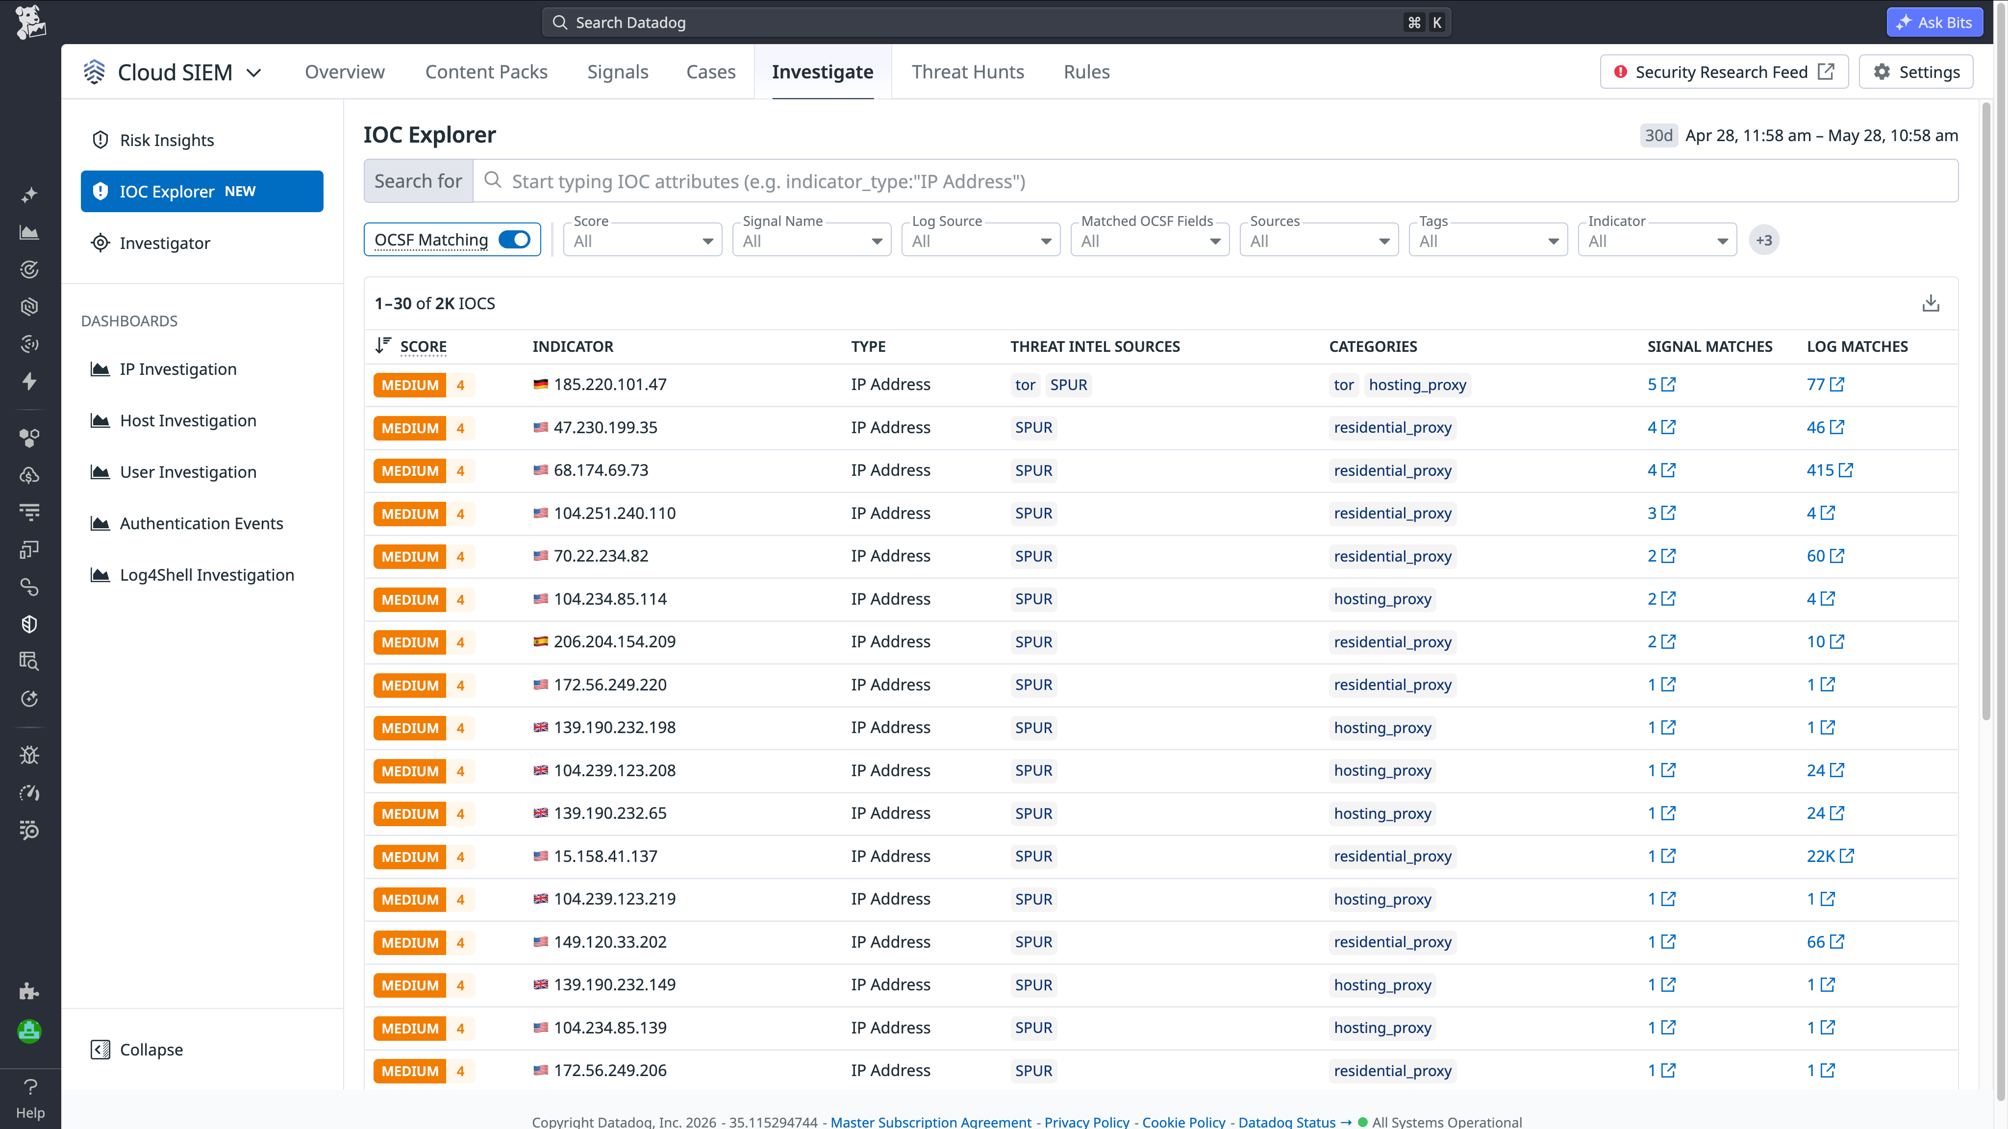2008x1129 pixels.
Task: Show the +3 additional filters
Action: point(1764,240)
